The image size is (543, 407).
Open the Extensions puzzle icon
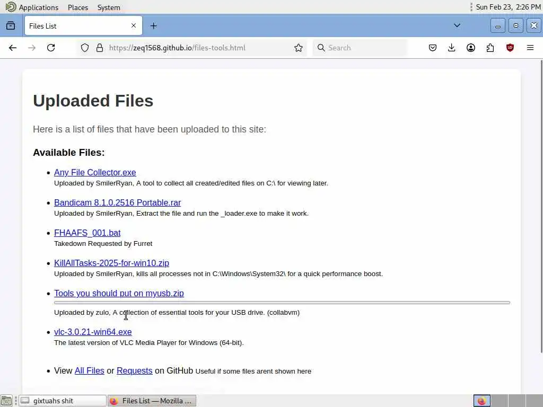pos(490,48)
